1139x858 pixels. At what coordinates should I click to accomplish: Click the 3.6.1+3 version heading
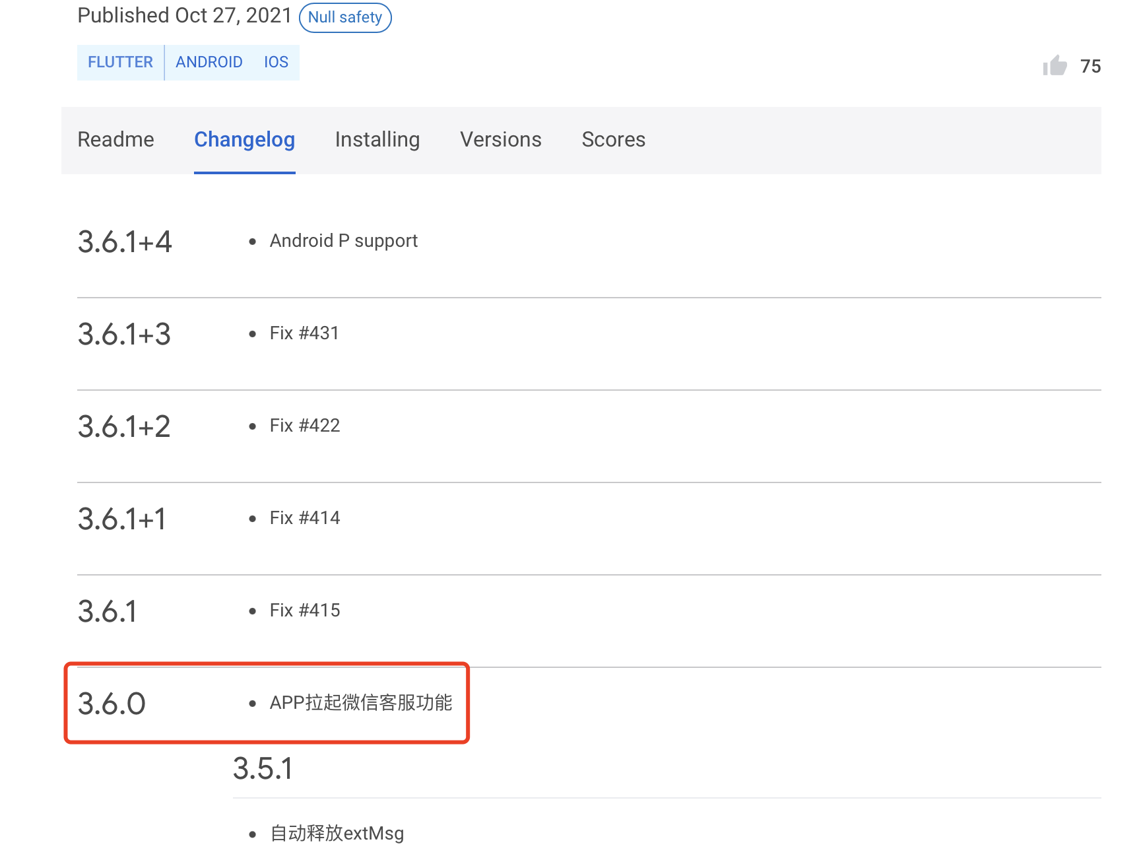click(x=124, y=334)
